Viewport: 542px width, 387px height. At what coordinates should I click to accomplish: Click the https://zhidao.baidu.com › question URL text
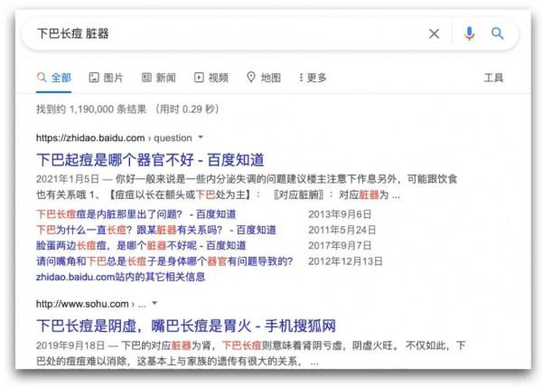pos(114,137)
